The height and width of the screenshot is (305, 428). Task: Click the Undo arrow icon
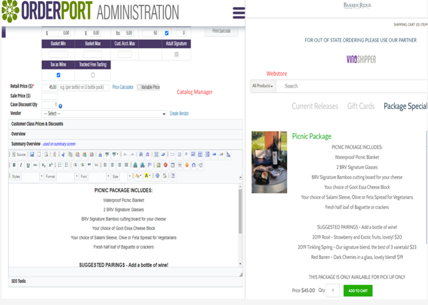pos(125,155)
